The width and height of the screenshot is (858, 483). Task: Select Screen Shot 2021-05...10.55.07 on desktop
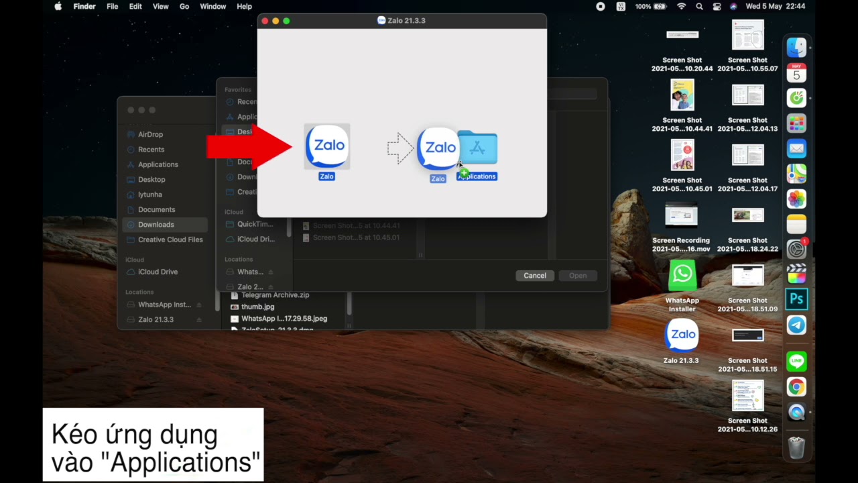(747, 46)
